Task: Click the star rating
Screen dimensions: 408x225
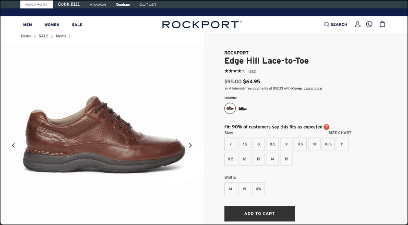Action: pyautogui.click(x=235, y=71)
